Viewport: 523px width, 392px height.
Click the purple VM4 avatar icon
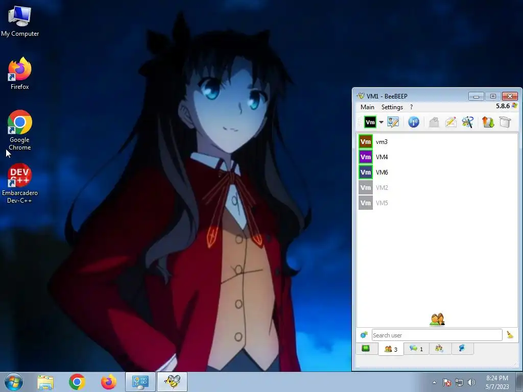point(366,157)
